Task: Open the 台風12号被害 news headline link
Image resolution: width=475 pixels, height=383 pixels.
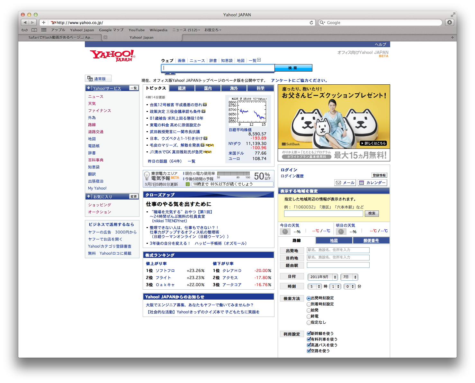Action: 176,105
